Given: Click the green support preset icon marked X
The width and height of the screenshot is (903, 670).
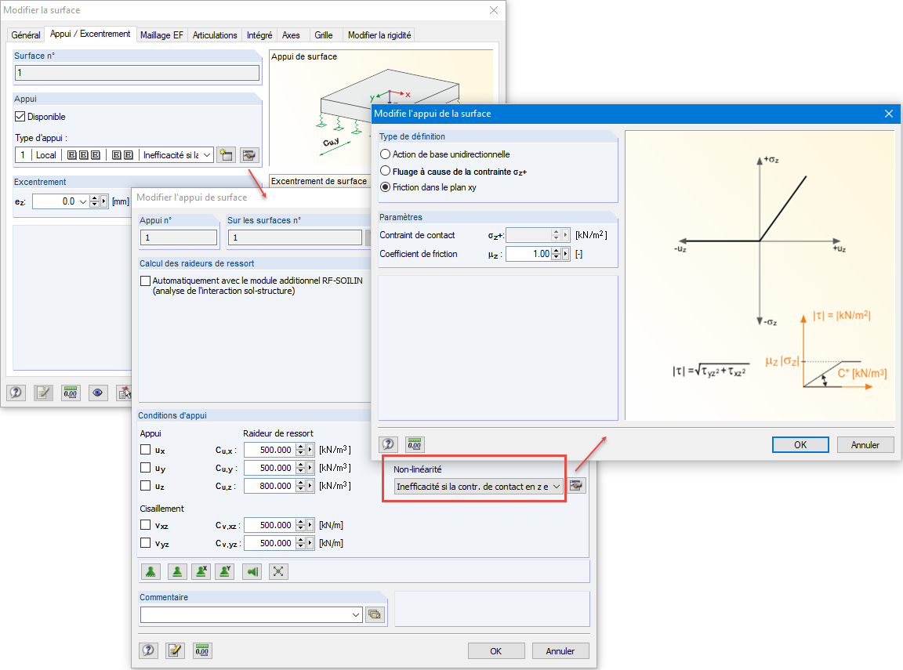Looking at the screenshot, I should 201,571.
